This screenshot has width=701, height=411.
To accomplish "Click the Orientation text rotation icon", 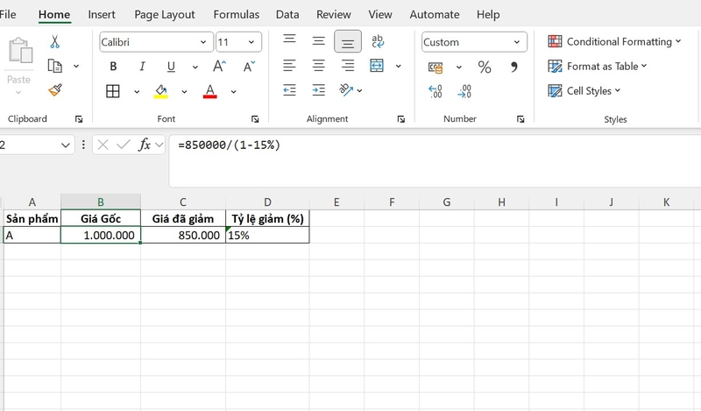I will pyautogui.click(x=345, y=90).
